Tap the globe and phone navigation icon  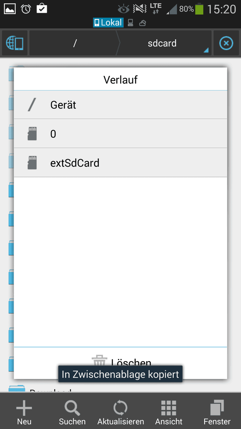[14, 43]
